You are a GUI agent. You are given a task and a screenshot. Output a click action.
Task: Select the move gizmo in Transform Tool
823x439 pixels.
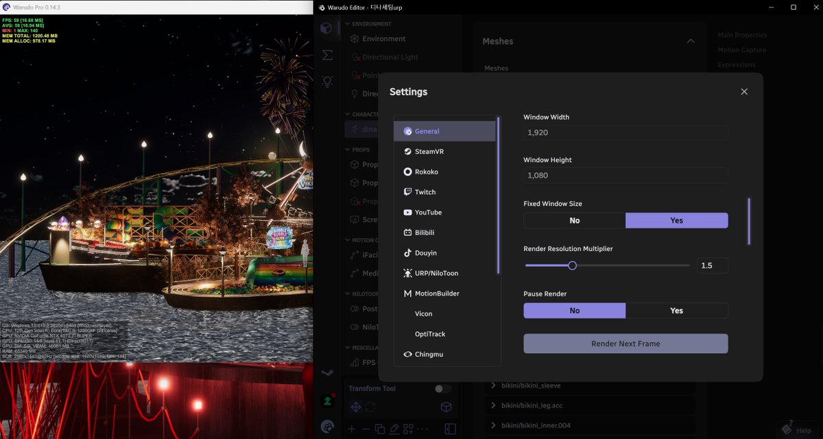click(356, 407)
